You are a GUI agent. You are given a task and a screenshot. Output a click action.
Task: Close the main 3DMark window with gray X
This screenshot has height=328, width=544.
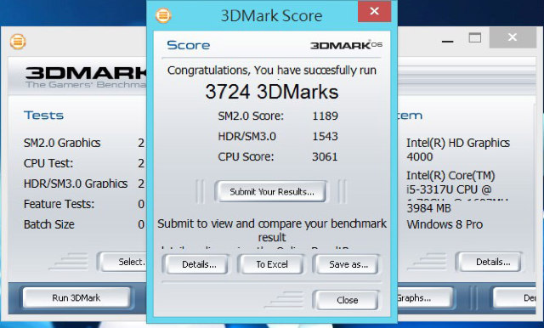pyautogui.click(x=513, y=37)
